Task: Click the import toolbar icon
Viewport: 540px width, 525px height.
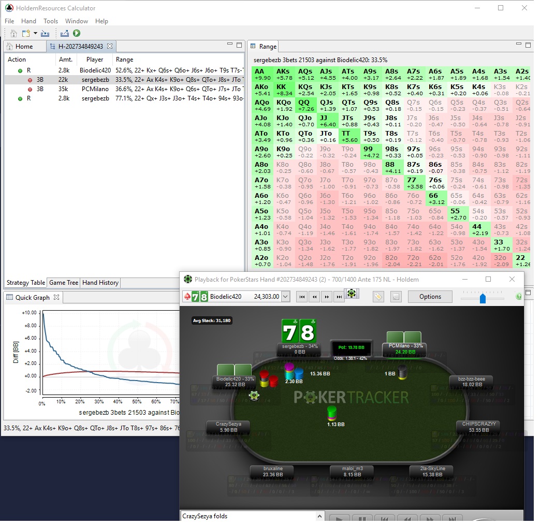Action: 45,34
